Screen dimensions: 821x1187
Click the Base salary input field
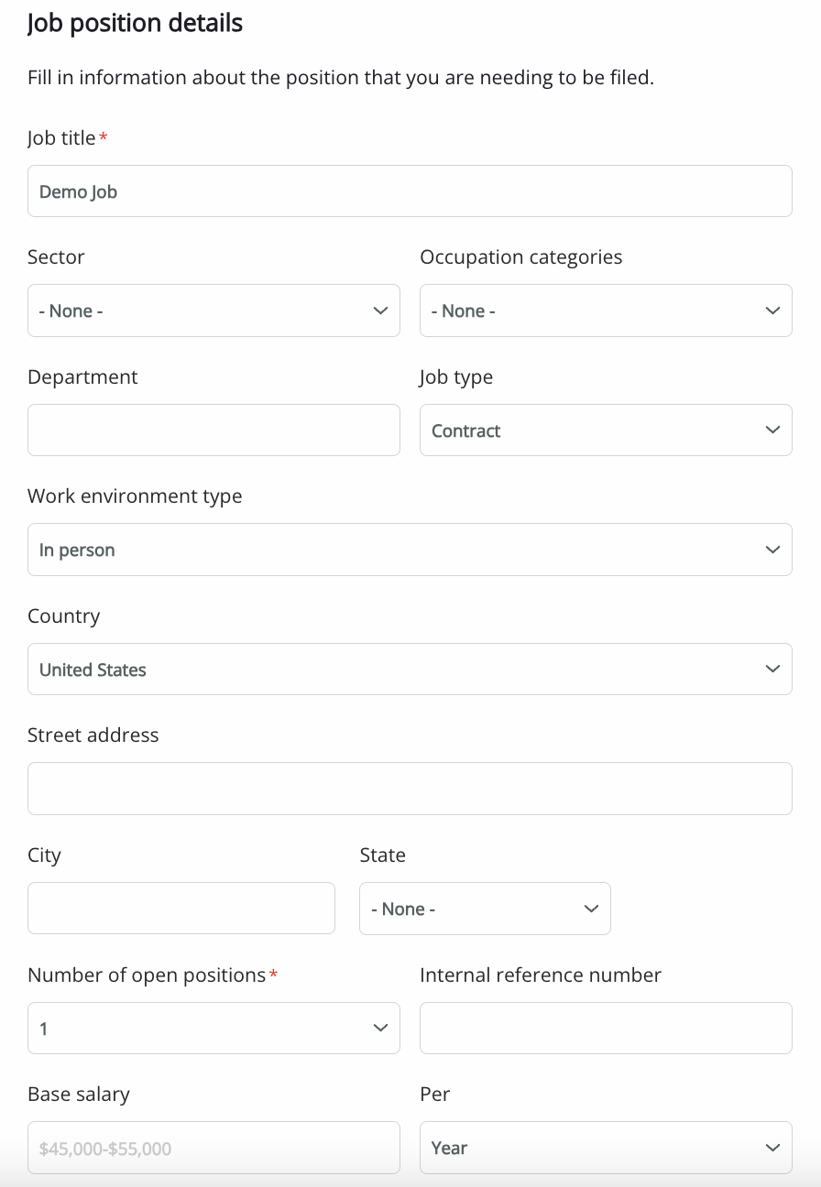213,1148
